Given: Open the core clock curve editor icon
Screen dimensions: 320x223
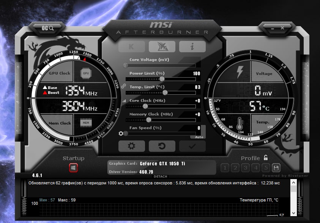Looking at the screenshot, I should 124,101.
